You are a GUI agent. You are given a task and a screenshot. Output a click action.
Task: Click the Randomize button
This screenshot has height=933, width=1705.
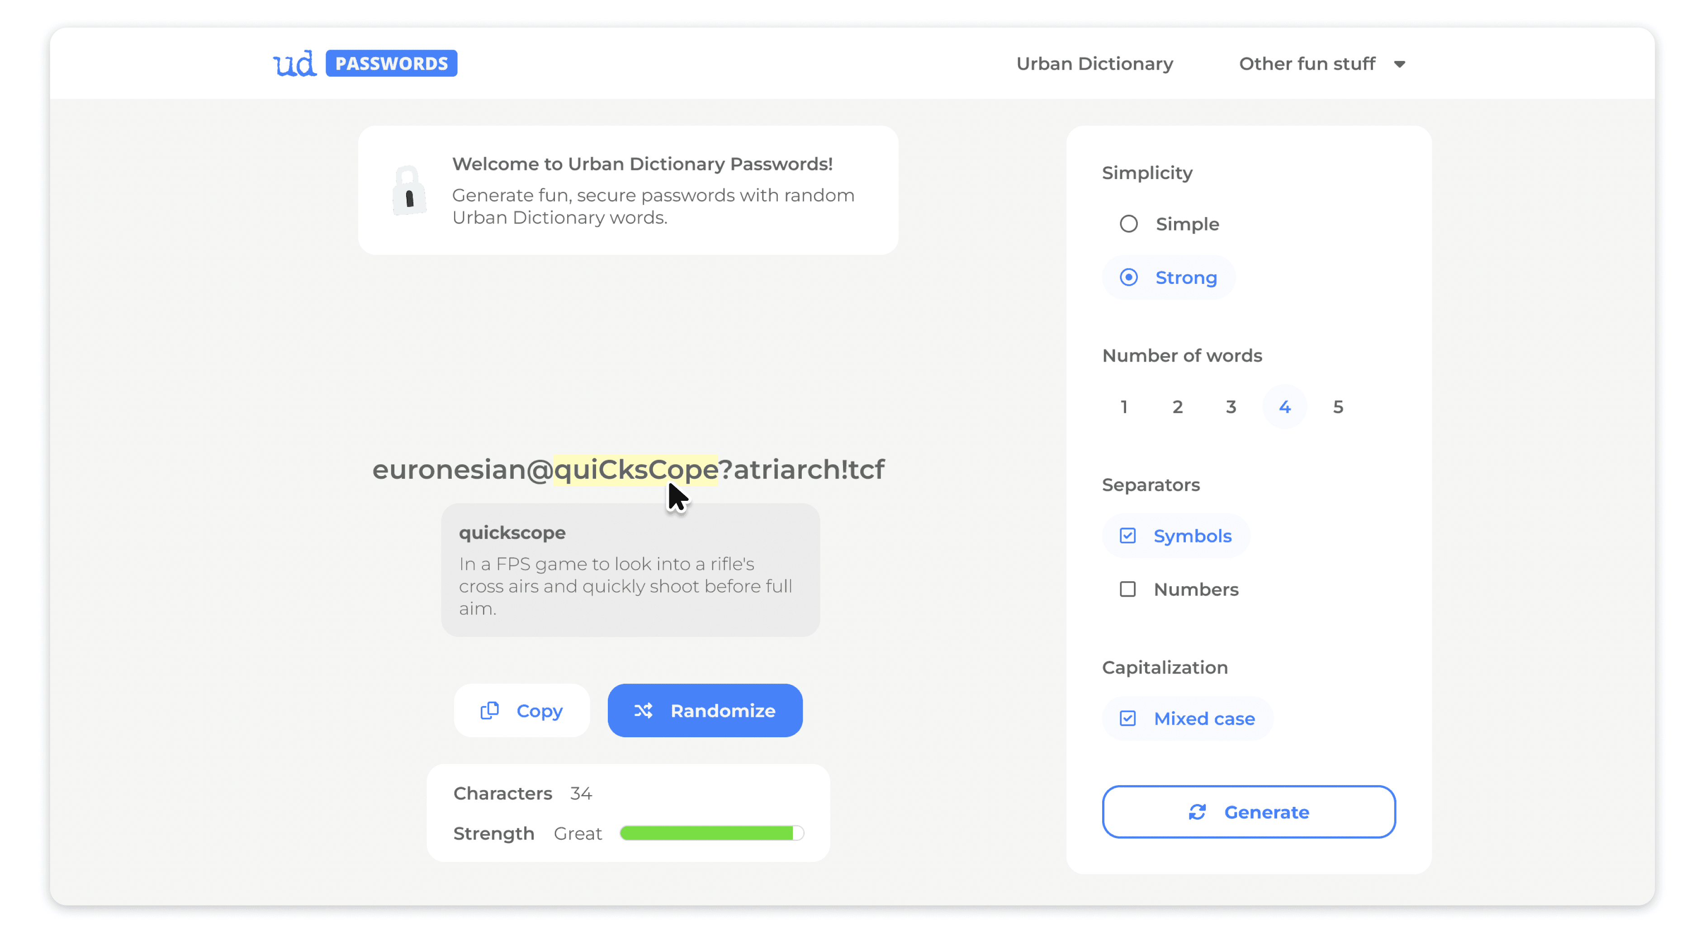click(x=704, y=710)
